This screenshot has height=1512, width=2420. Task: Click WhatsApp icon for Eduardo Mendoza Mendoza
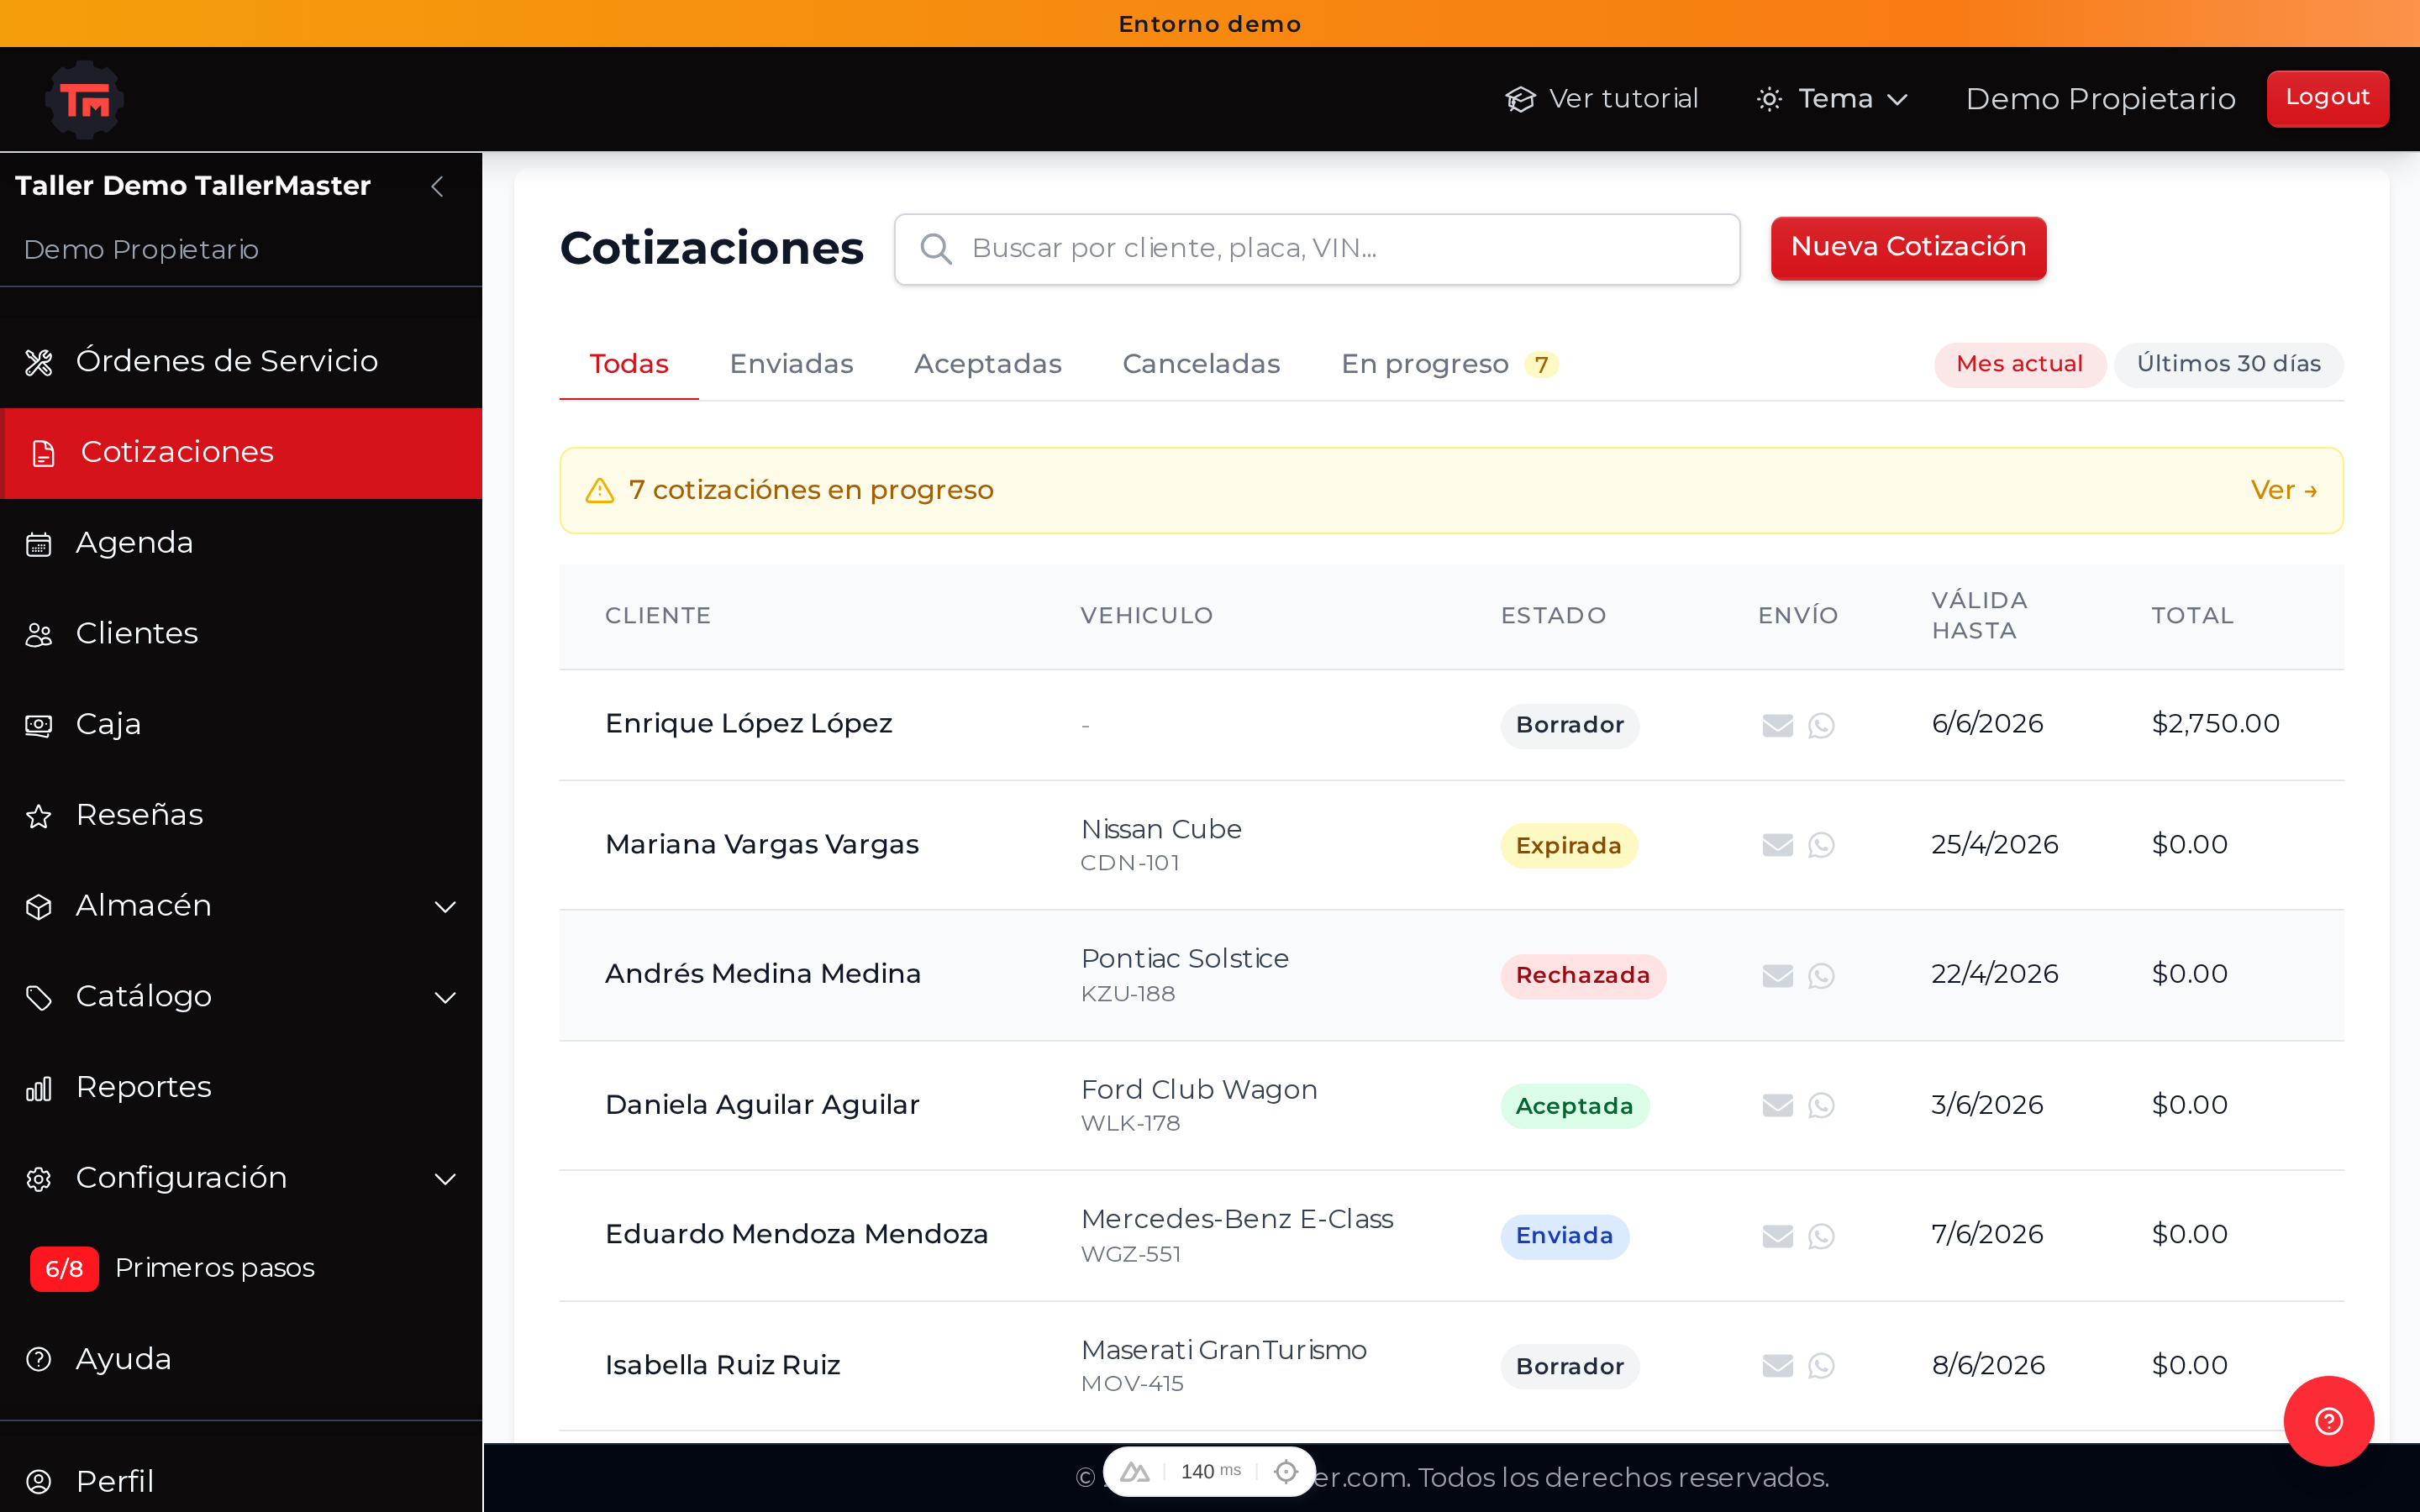pos(1821,1236)
